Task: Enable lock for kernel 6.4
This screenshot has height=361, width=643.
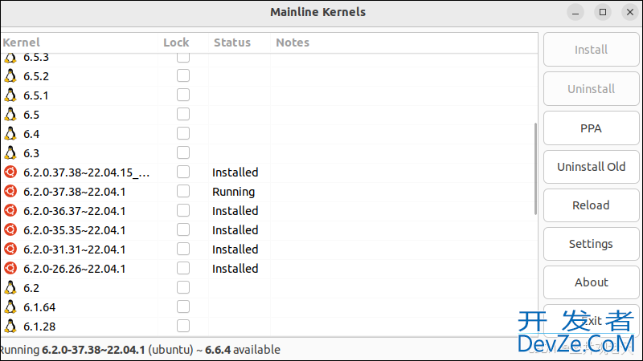Action: click(x=183, y=133)
